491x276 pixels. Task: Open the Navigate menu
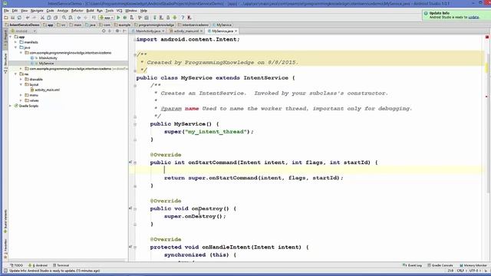(37, 11)
